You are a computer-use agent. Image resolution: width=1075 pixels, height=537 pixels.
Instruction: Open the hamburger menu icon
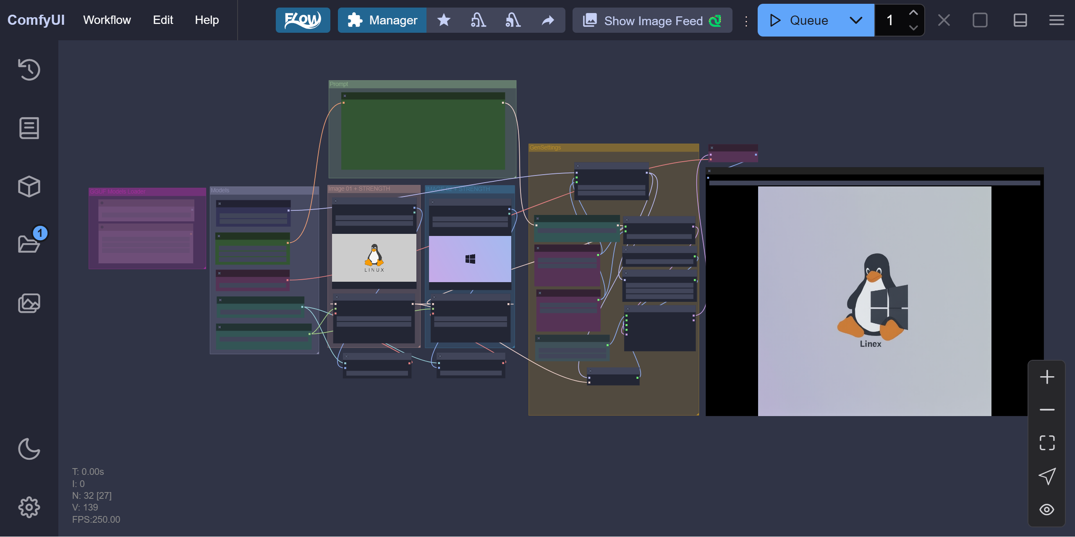point(1056,20)
